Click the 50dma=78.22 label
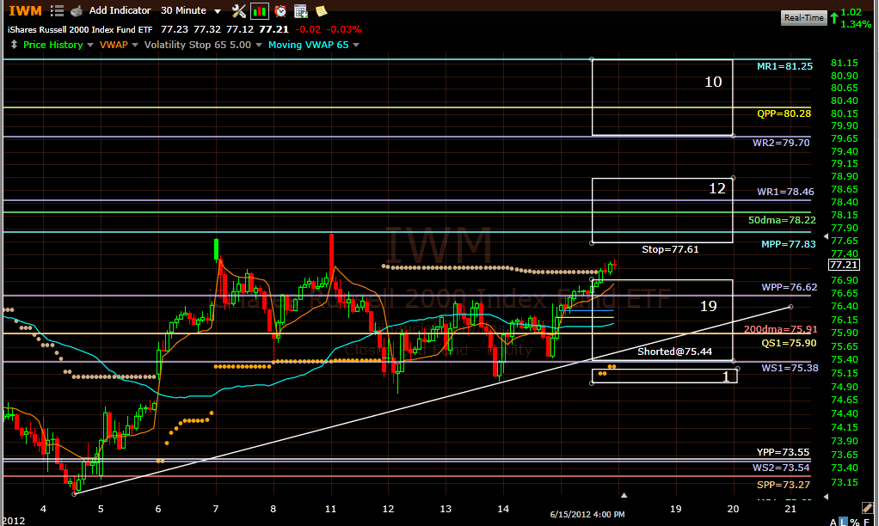This screenshot has height=526, width=879. [x=782, y=220]
